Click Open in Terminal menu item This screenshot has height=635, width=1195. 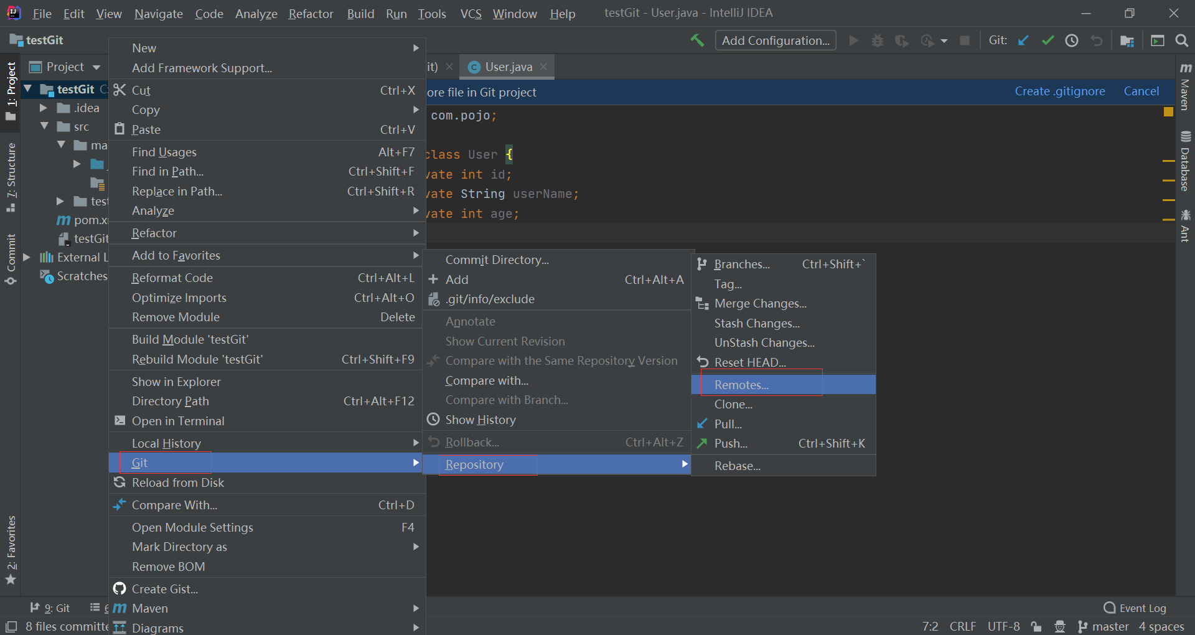click(267, 421)
